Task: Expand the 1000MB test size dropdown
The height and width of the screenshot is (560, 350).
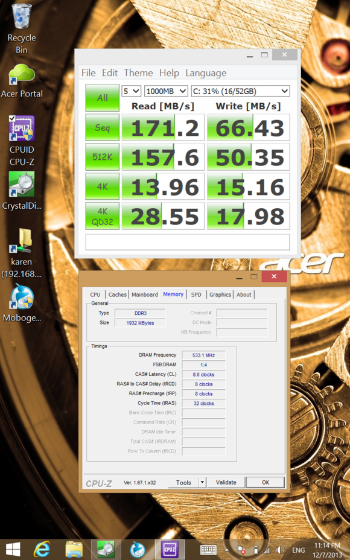Action: pyautogui.click(x=166, y=91)
